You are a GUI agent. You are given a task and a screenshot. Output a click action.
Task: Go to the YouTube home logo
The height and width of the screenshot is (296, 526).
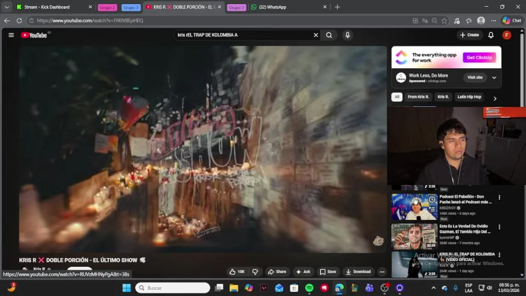(x=34, y=35)
